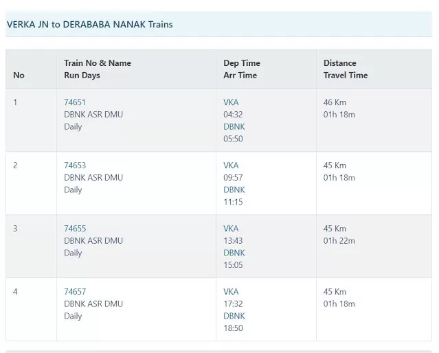Click the 04:32 departure time
Screen dimensions: 439x353
[233, 115]
